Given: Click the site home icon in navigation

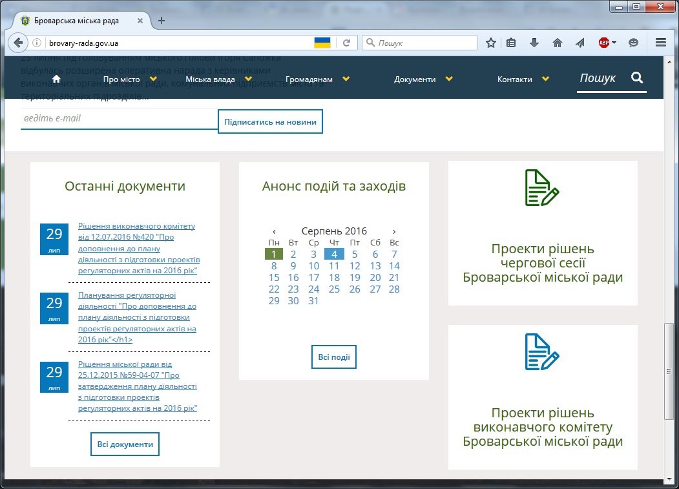Looking at the screenshot, I should click(56, 79).
